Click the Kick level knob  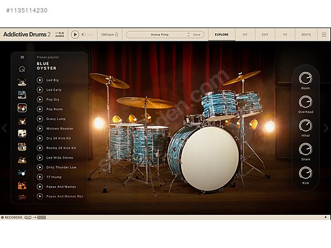pyautogui.click(x=305, y=173)
